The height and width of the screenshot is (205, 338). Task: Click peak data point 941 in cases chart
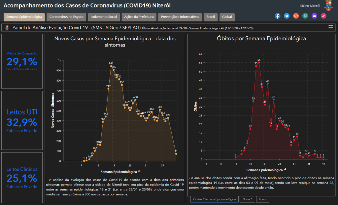[111, 66]
